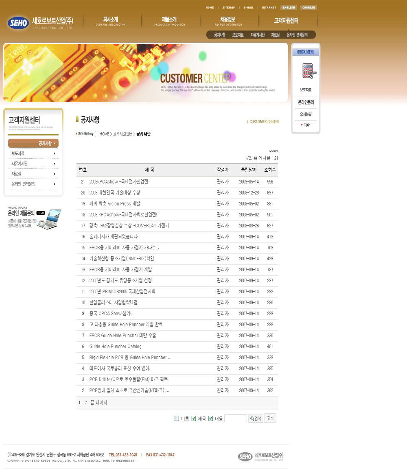Click the 검색 search button with magnifier
Screen dimensions: 407x469
point(256,418)
